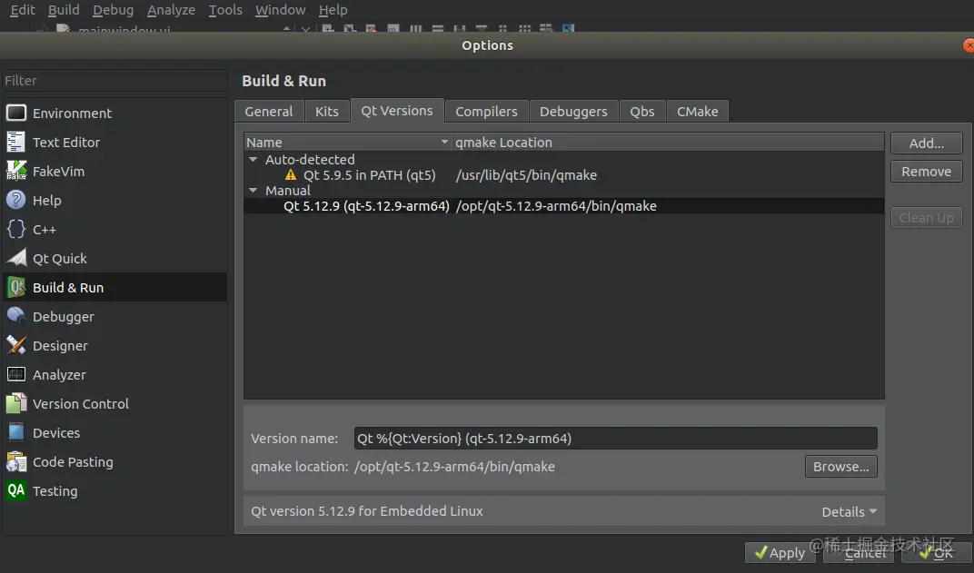Open the Debugger settings category
This screenshot has height=573, width=974.
[x=114, y=317]
